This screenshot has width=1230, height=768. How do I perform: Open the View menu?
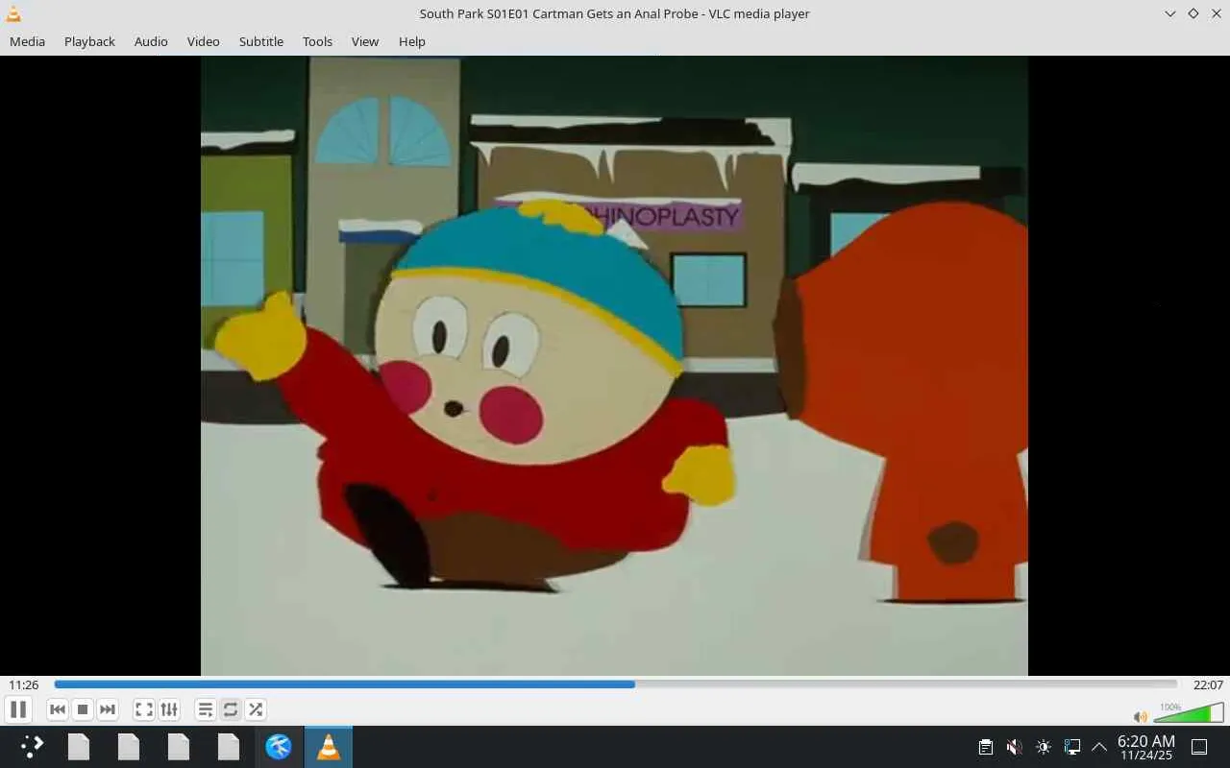(365, 41)
